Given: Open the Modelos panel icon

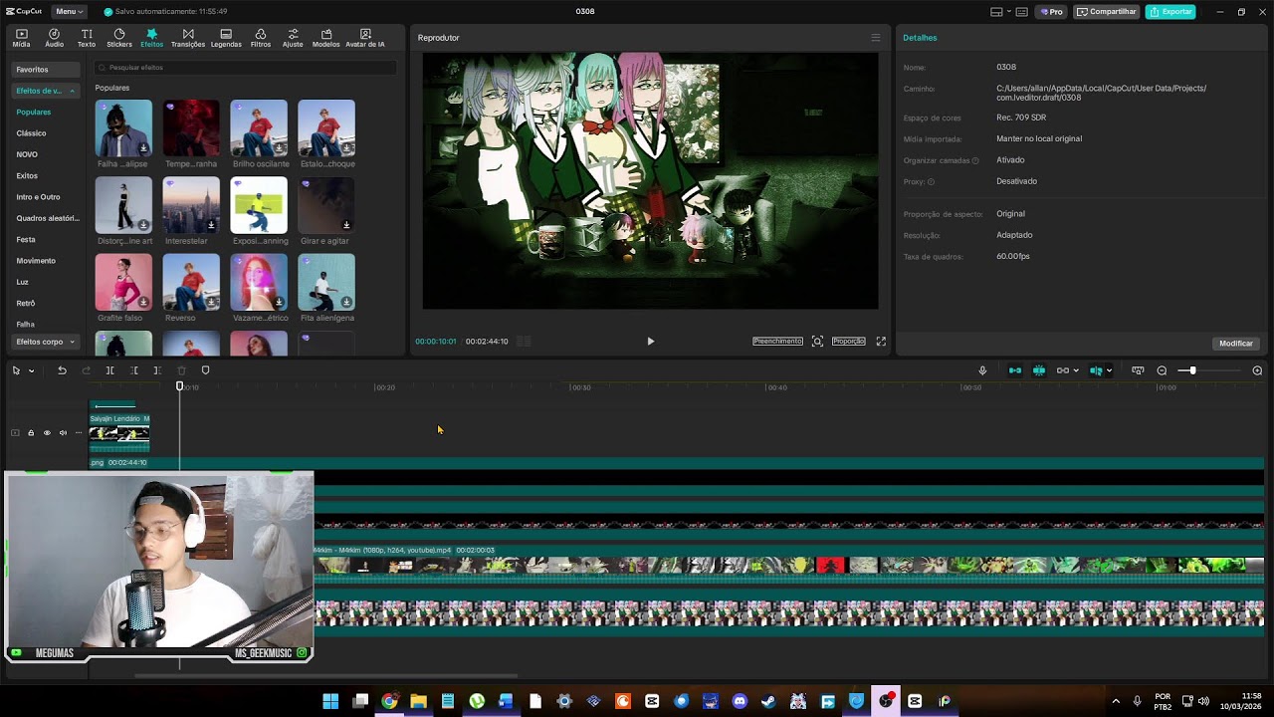Looking at the screenshot, I should (325, 38).
